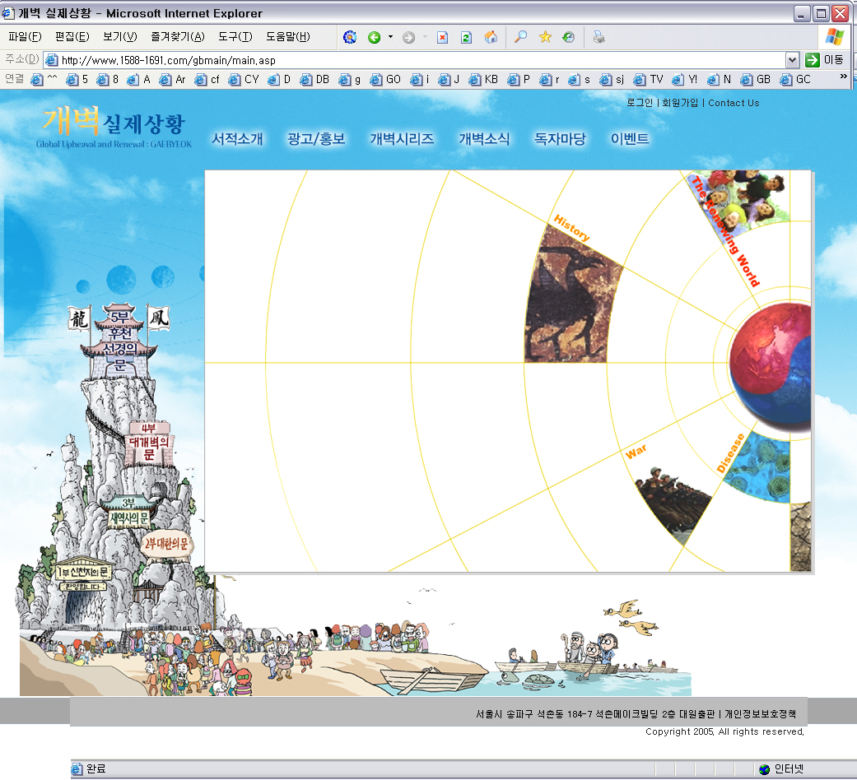Open the 즐겨찾기(A) menu
The width and height of the screenshot is (857, 780).
tap(178, 36)
